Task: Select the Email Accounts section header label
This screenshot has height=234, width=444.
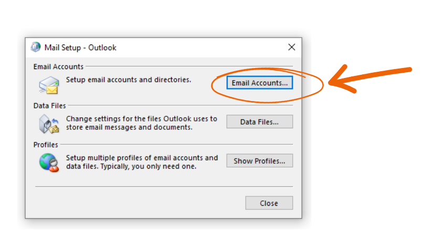Action: point(58,66)
